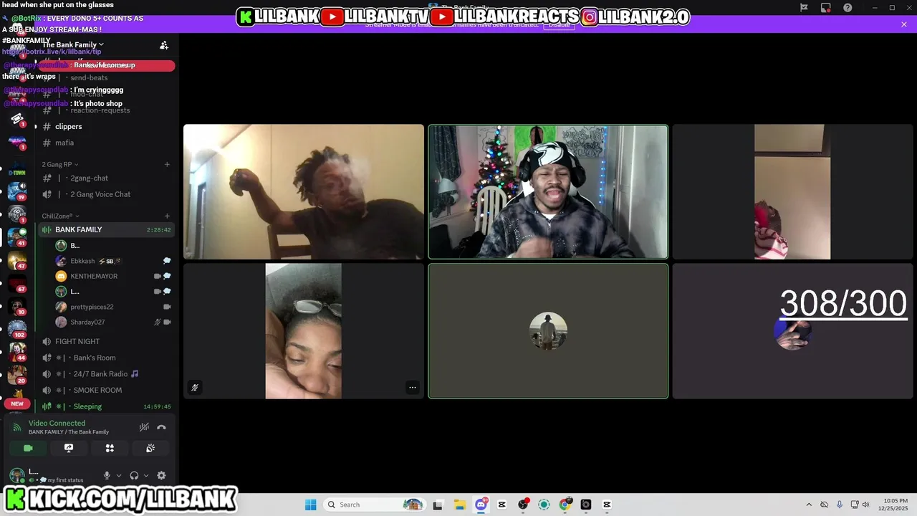The height and width of the screenshot is (516, 917).
Task: Open the 2gang-chat channel
Action: [x=105, y=178]
